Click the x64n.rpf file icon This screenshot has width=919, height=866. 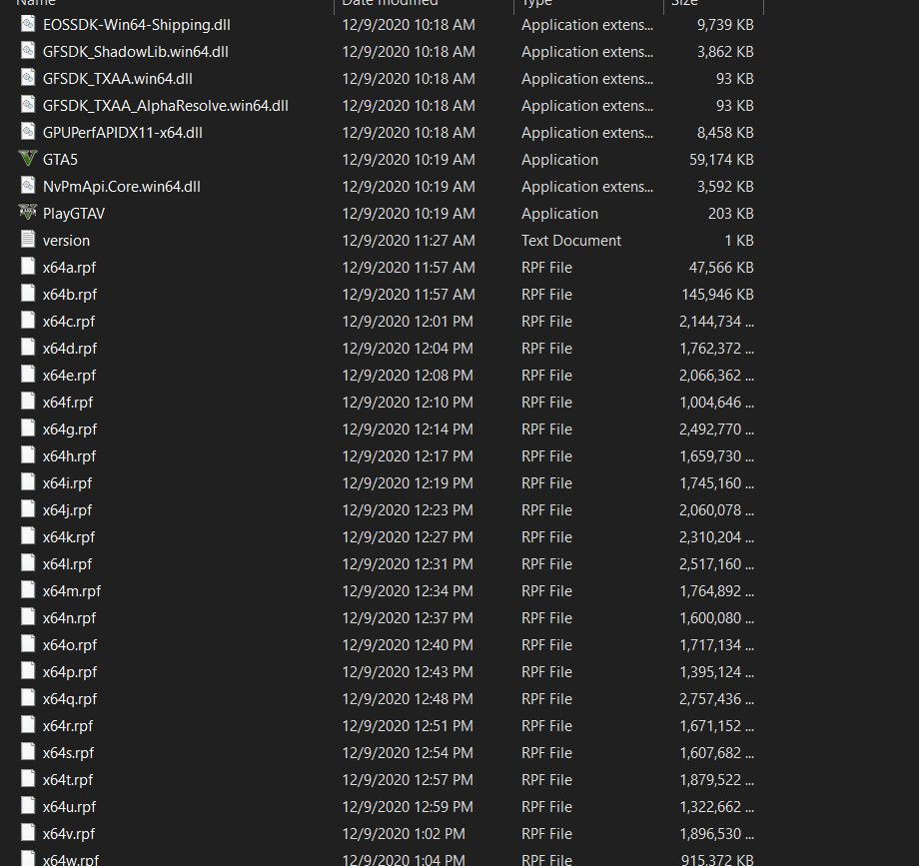pyautogui.click(x=28, y=617)
